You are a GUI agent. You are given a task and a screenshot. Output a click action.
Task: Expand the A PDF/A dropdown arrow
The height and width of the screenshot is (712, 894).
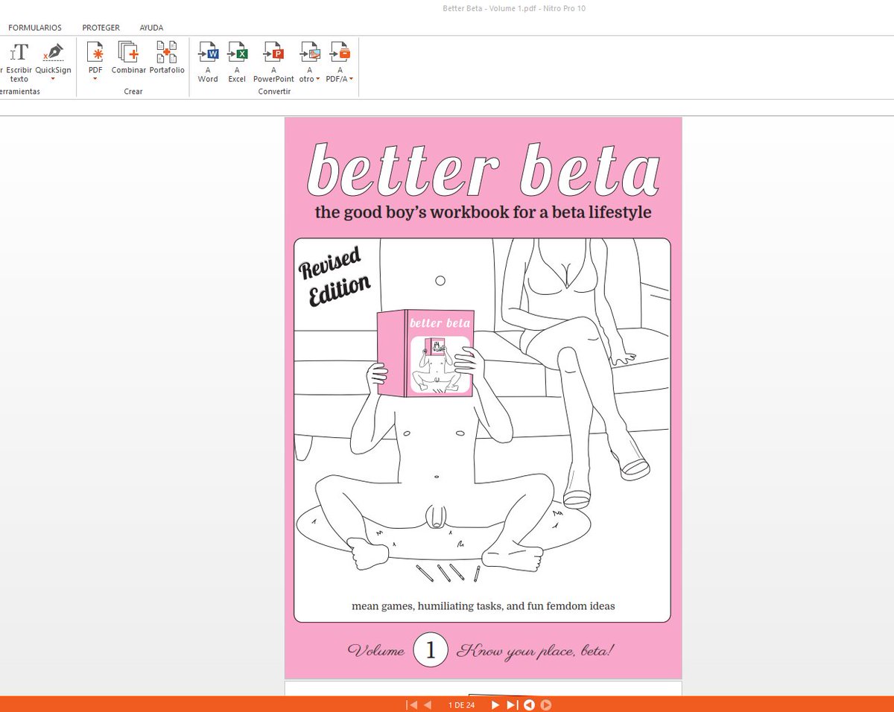tap(350, 79)
